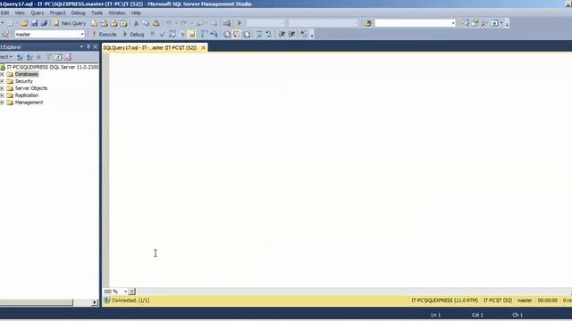Screen dimensions: 572x321
Task: Click the Parse checkmark icon
Action: [x=162, y=34]
